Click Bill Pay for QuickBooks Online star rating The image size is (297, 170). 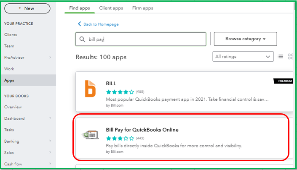120,138
